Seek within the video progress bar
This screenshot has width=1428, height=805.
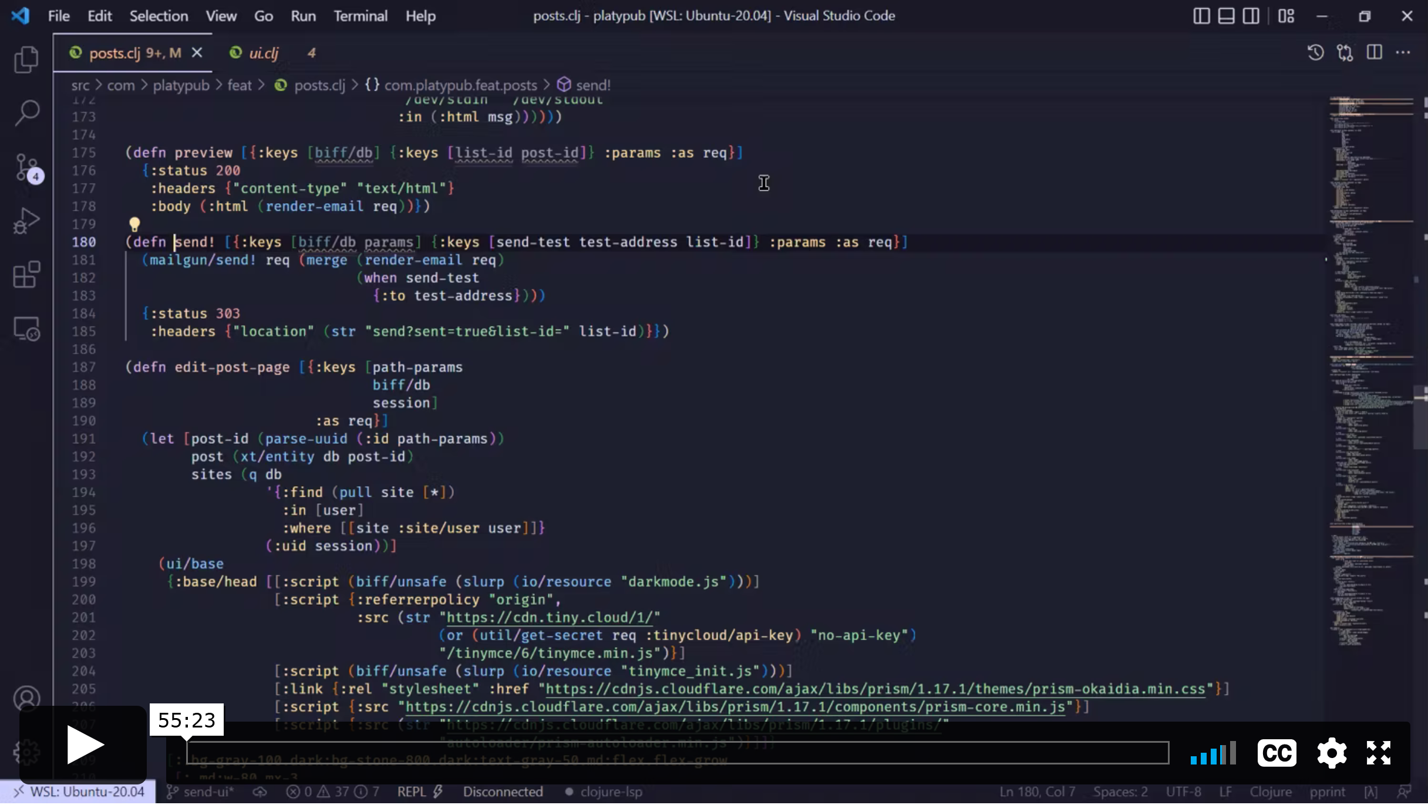678,753
